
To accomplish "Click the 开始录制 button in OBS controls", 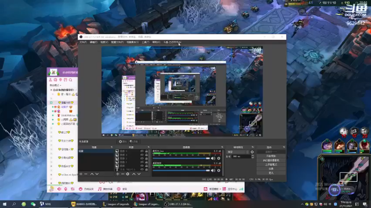I will click(271, 156).
